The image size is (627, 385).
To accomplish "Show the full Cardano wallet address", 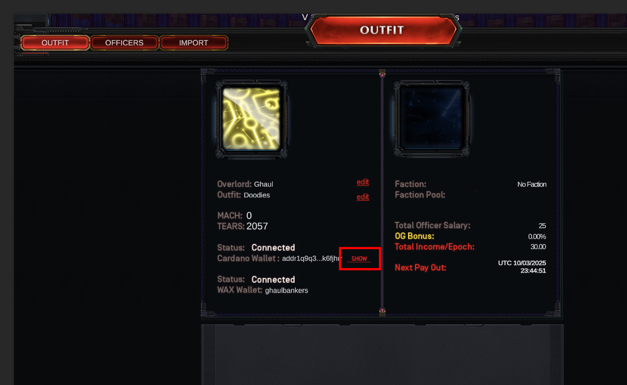I will [359, 259].
